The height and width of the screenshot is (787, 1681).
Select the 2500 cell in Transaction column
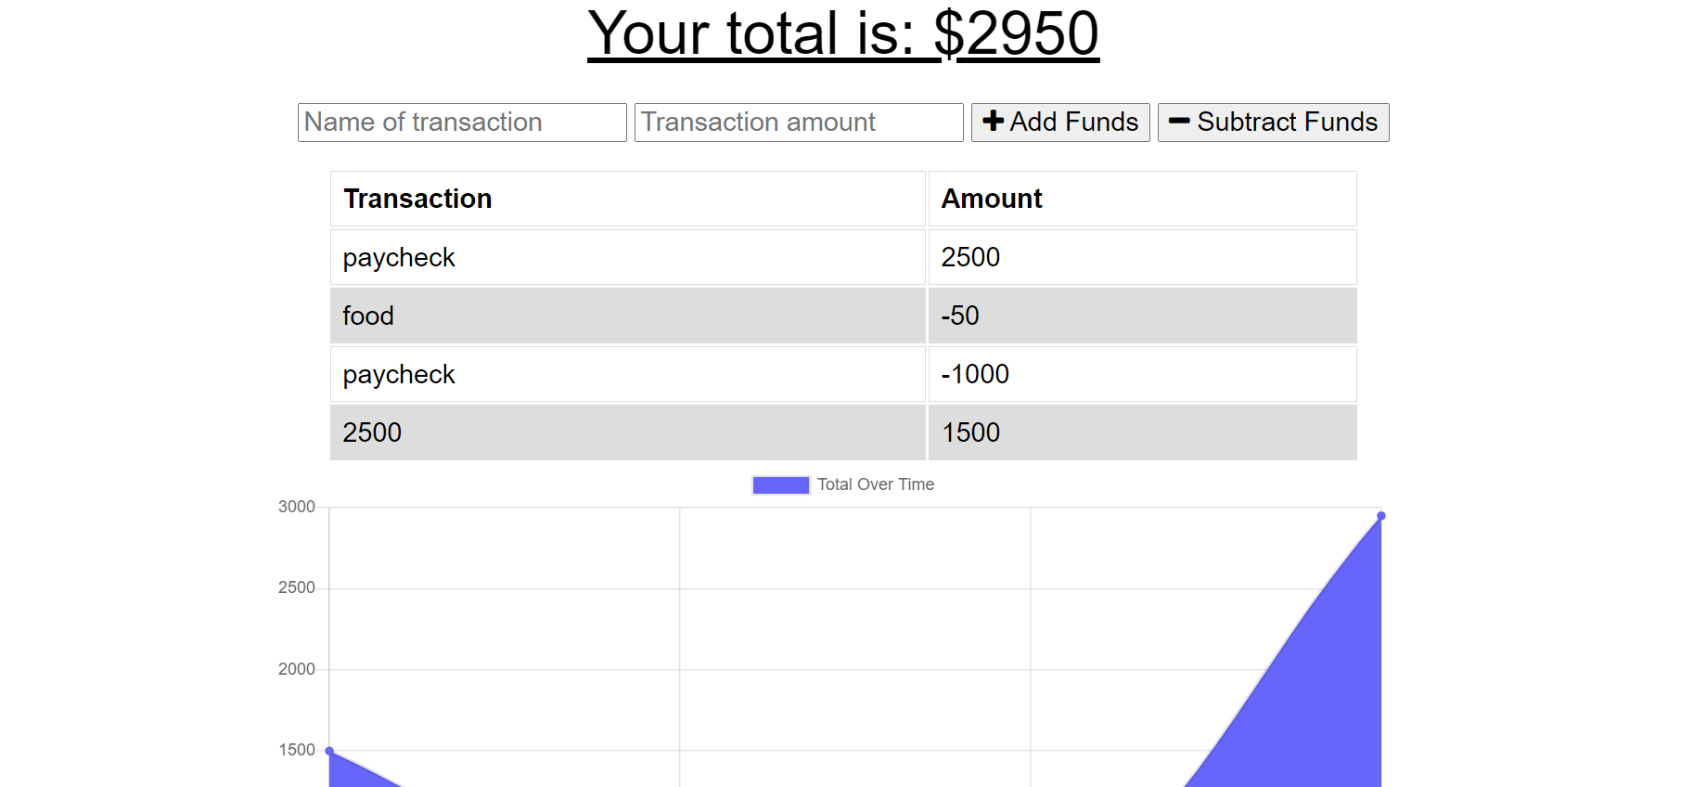point(627,432)
